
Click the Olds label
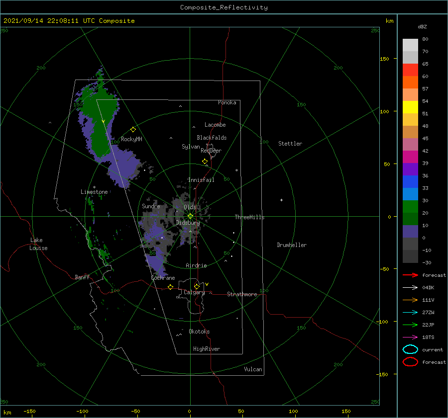[190, 207]
